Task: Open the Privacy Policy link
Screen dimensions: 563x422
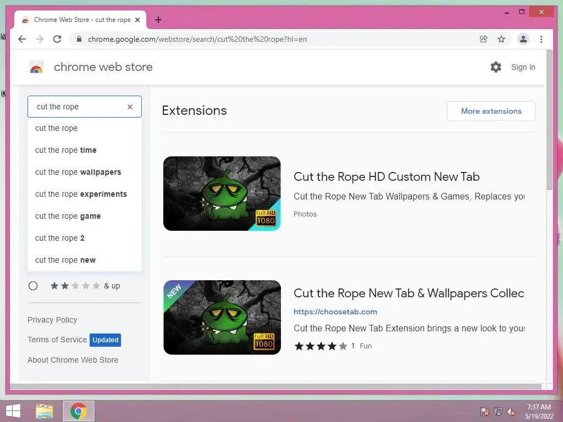Action: [x=52, y=320]
